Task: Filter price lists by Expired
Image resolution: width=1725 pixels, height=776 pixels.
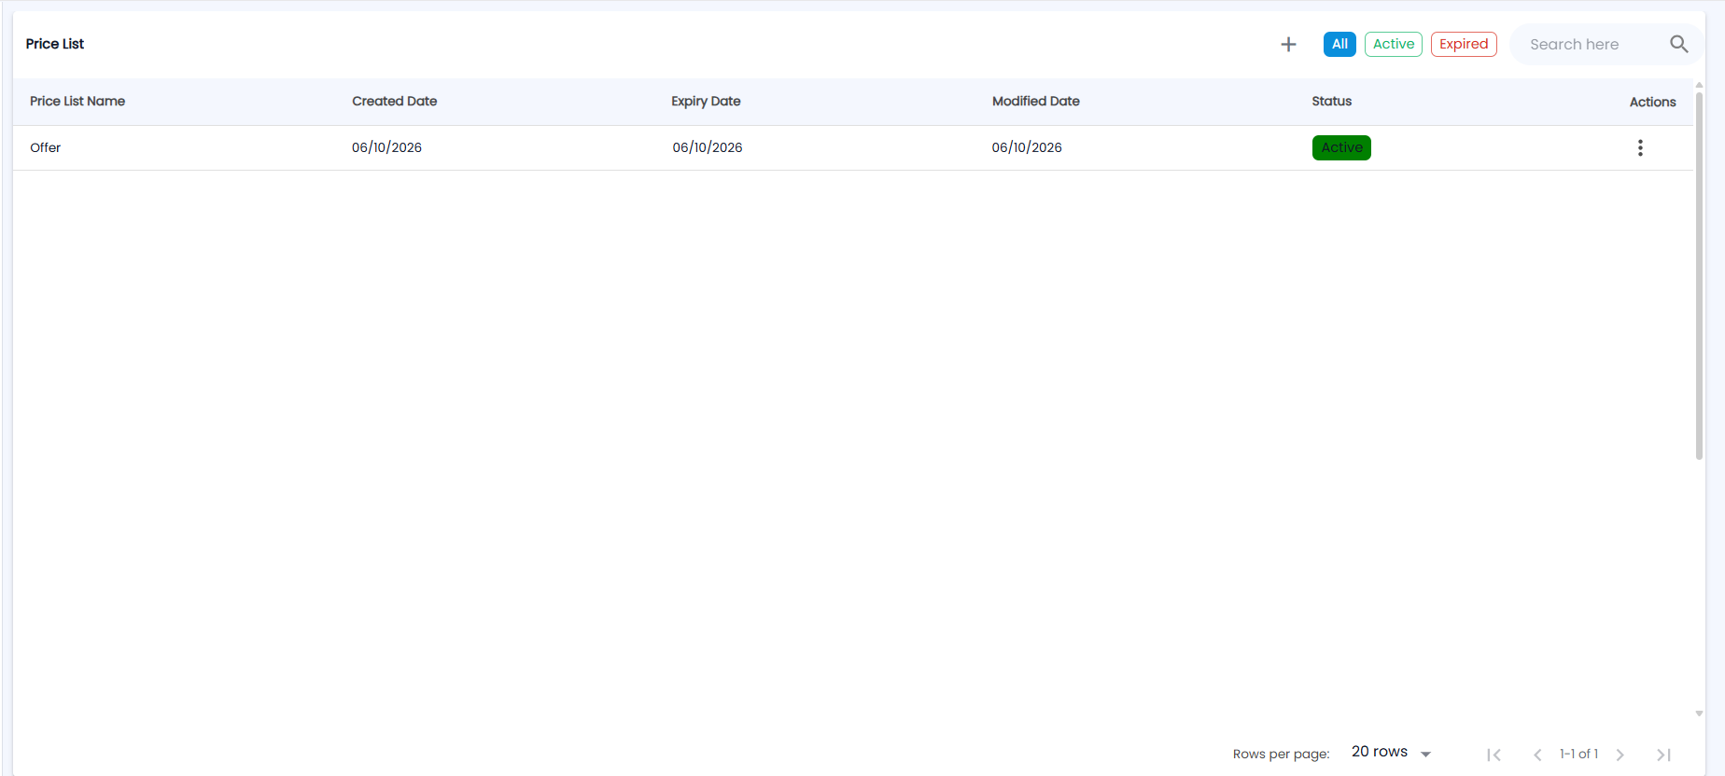Action: 1464,44
